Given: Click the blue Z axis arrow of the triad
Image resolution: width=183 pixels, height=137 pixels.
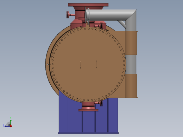Looking at the screenshot, I should (x=7, y=126).
